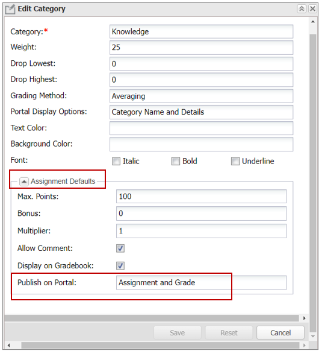Click the Weight input field
319x351 pixels.
pyautogui.click(x=201, y=48)
